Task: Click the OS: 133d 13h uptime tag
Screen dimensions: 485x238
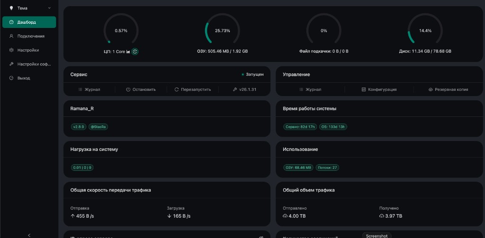Action: tap(333, 127)
